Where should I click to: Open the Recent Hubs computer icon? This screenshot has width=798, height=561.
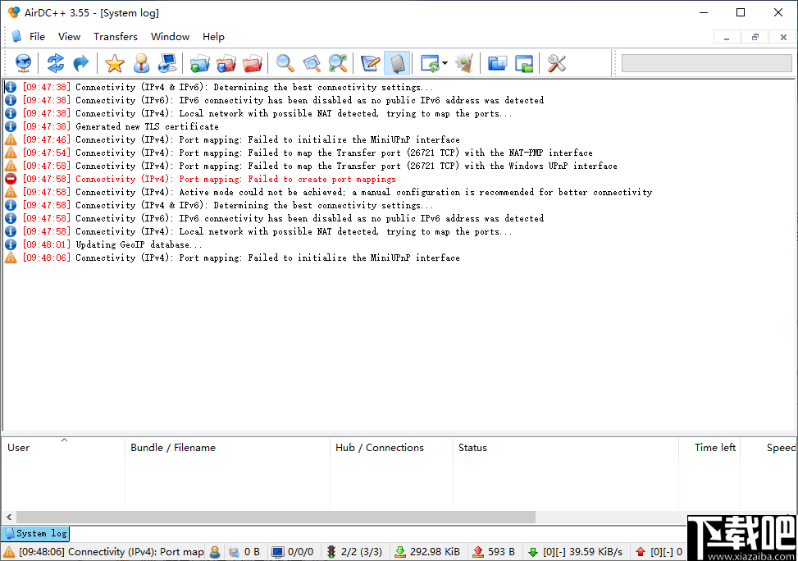click(167, 64)
